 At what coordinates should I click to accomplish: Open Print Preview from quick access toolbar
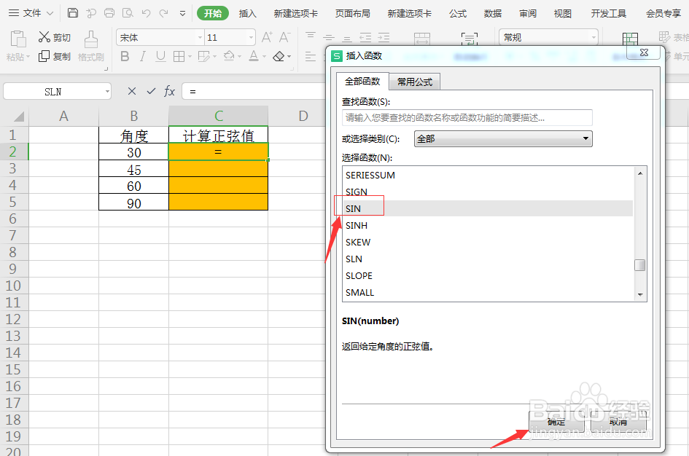click(128, 13)
